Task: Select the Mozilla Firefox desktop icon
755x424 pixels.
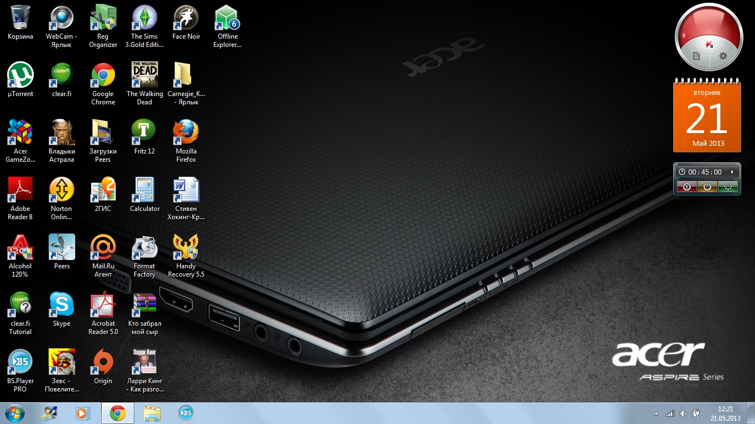Action: click(186, 141)
